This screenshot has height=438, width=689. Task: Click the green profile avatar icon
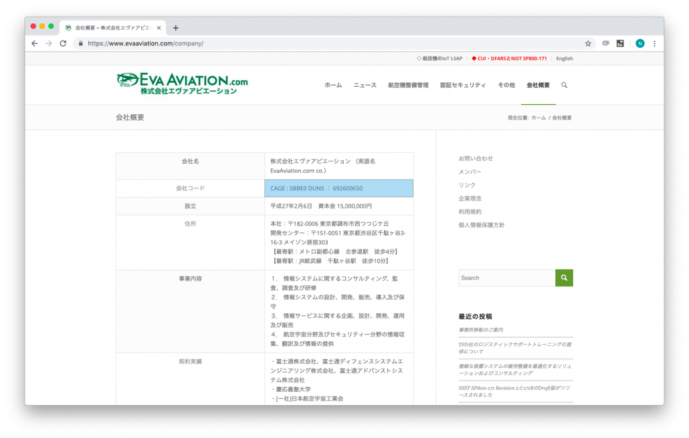click(x=639, y=43)
